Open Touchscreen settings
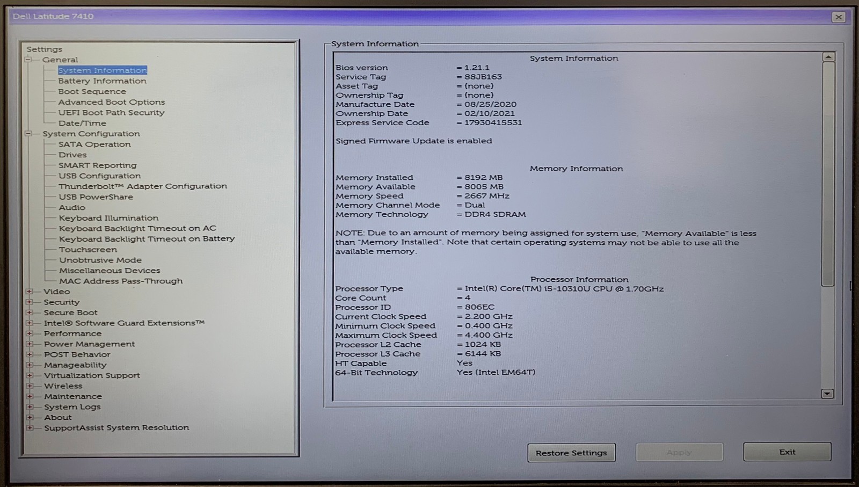Viewport: 859px width, 487px height. (x=88, y=250)
